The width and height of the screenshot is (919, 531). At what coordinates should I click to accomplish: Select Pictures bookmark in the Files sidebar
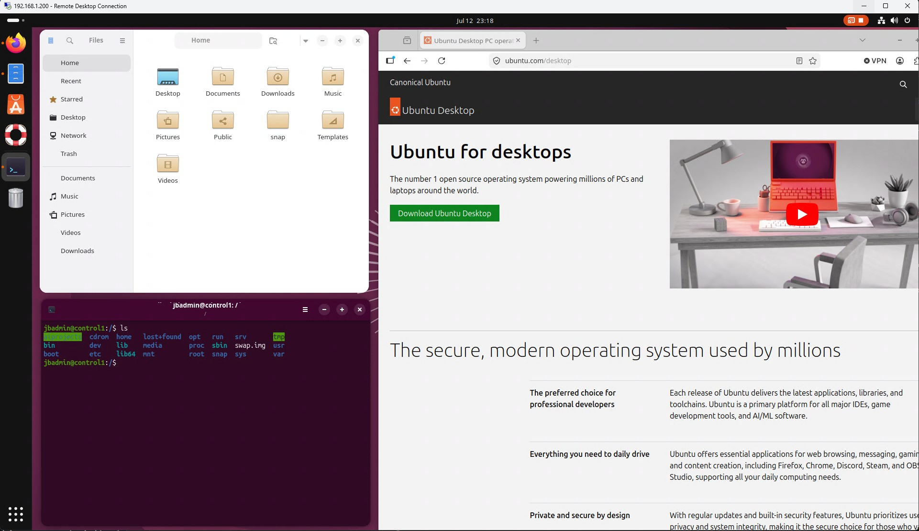(x=87, y=215)
